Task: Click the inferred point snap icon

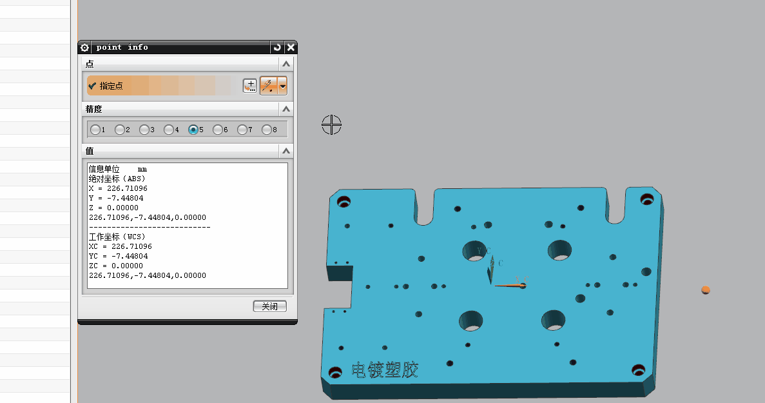Action: click(x=268, y=85)
